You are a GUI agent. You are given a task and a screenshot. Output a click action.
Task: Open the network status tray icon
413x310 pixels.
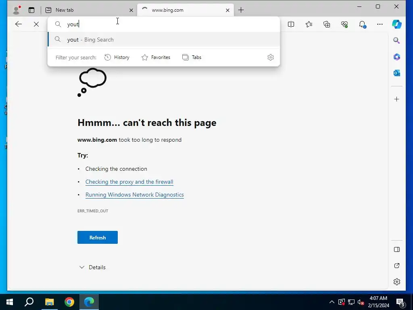351,302
